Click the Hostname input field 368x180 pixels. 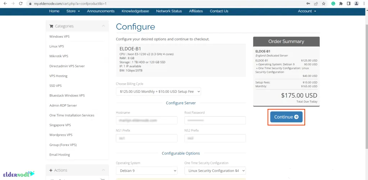[147, 120]
